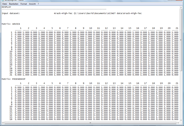Click column header 21 of ADVICE matrix
Screen dimensions: 184x126
click(177, 28)
